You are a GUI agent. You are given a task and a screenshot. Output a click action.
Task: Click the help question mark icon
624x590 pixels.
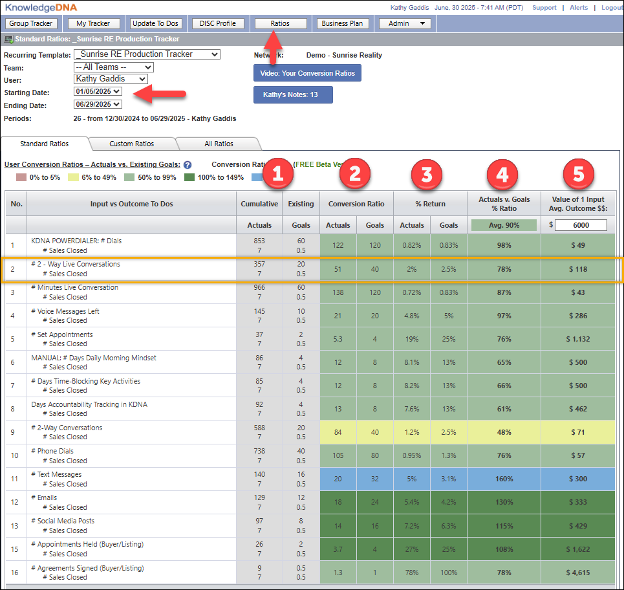coord(188,165)
